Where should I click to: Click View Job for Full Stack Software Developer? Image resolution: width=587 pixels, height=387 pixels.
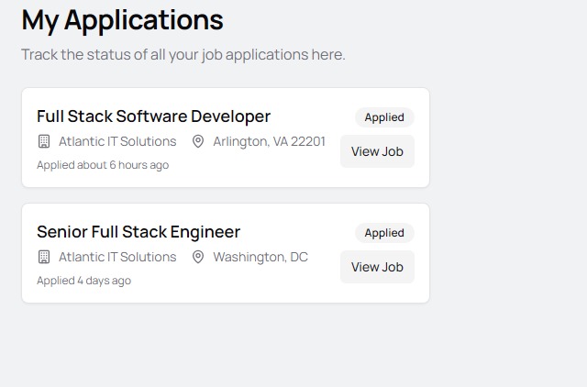point(377,151)
